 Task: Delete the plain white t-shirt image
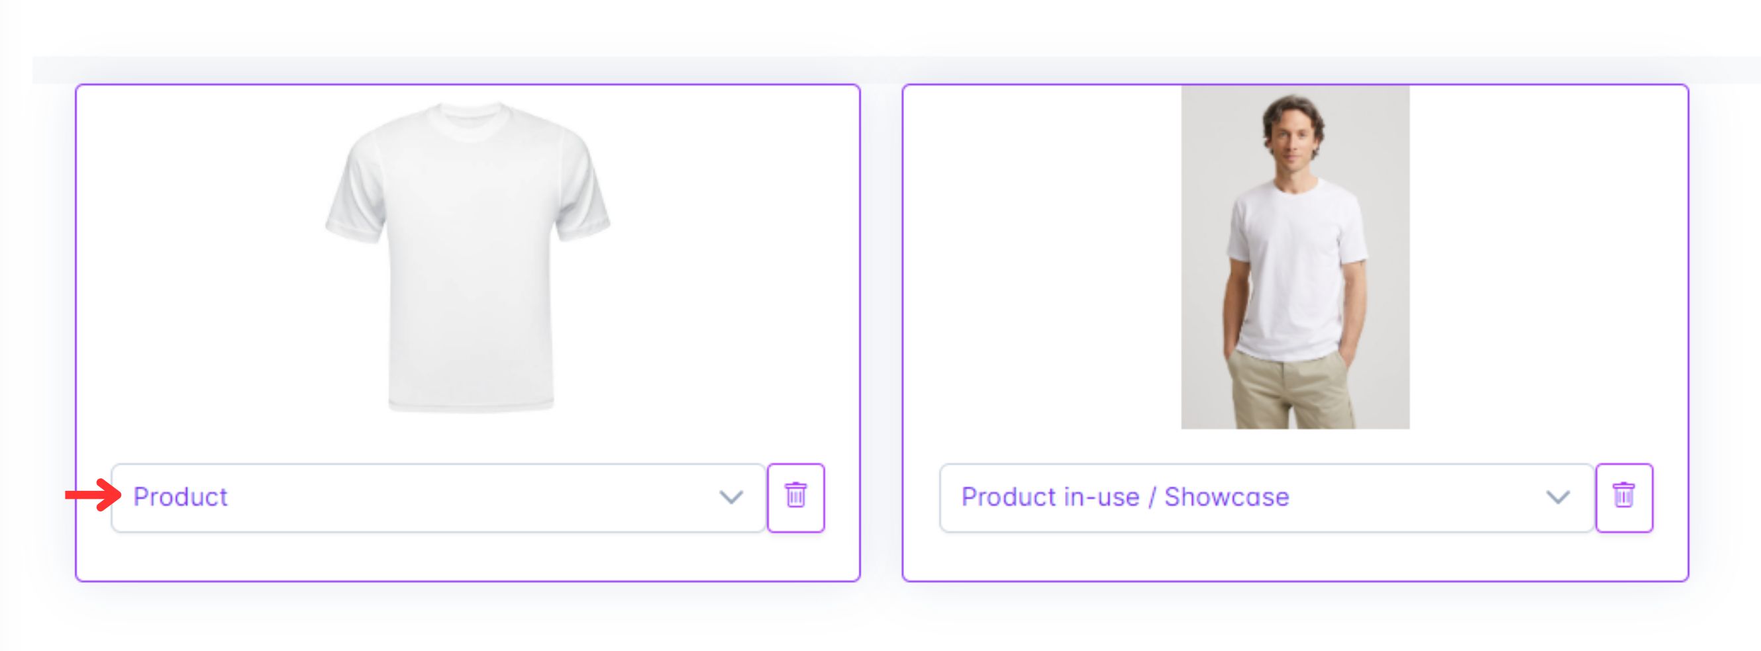796,497
